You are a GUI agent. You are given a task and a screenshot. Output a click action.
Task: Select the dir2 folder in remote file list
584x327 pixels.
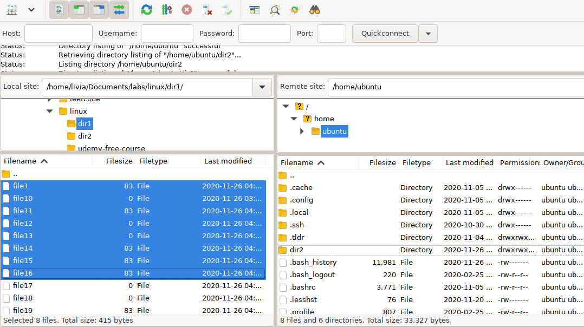(x=296, y=250)
